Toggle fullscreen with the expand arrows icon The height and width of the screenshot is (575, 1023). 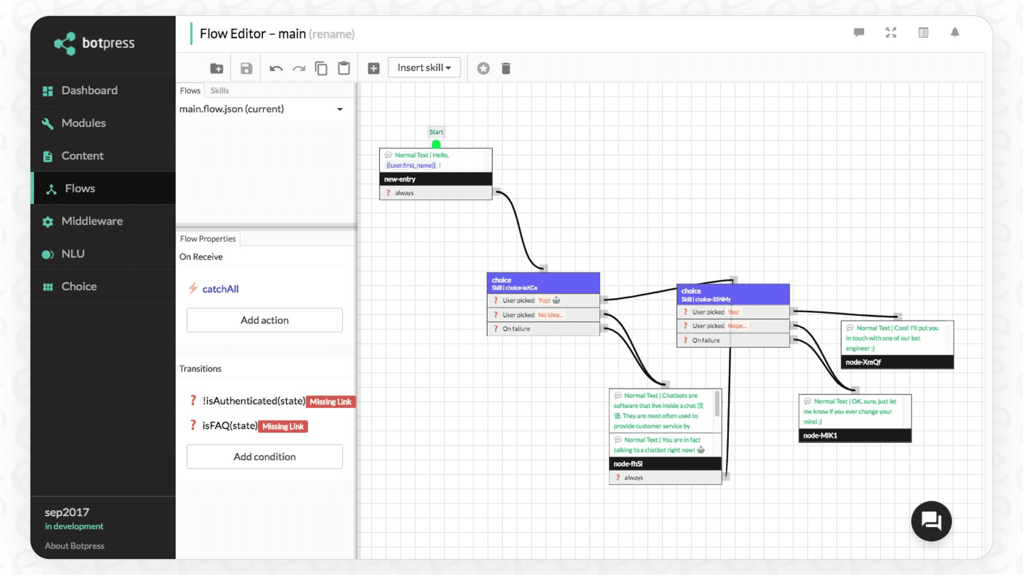tap(891, 33)
